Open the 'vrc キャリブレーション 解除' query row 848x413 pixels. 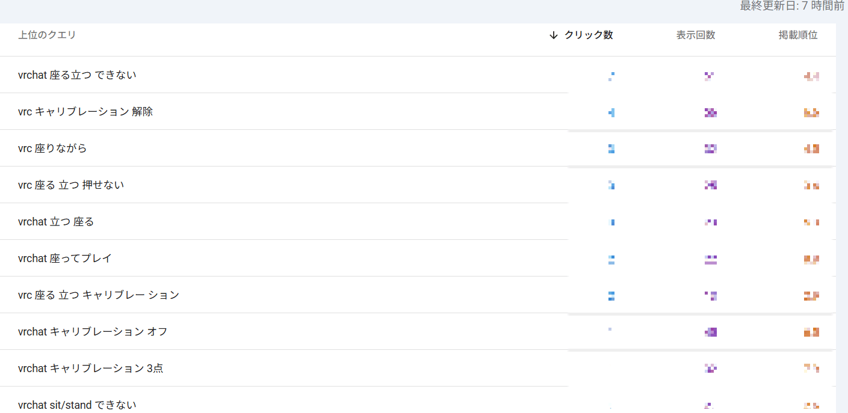(x=85, y=112)
